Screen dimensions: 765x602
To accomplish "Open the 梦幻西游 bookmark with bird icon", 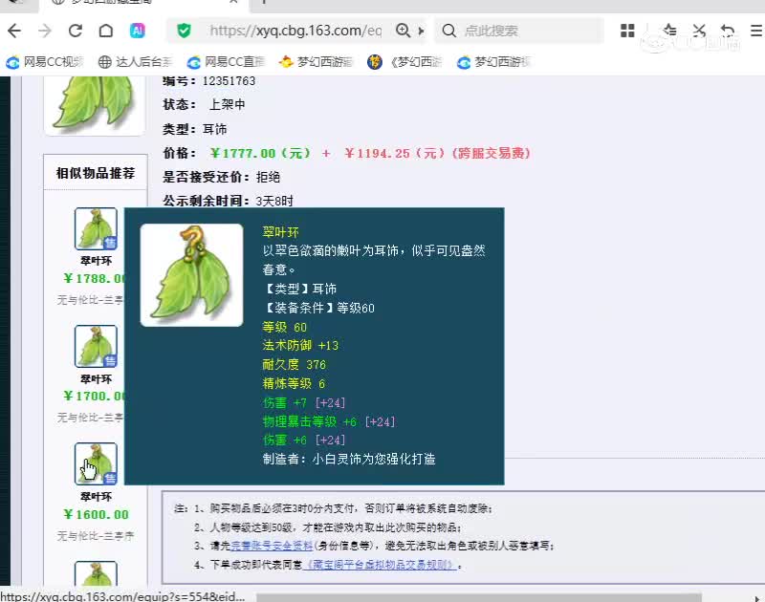I will coord(316,62).
